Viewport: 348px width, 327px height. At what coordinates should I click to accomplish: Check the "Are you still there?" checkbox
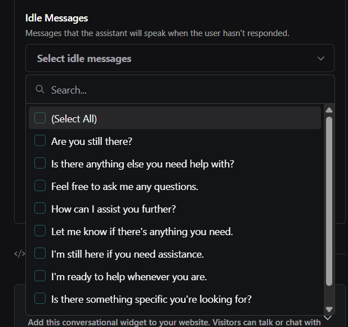pyautogui.click(x=40, y=141)
